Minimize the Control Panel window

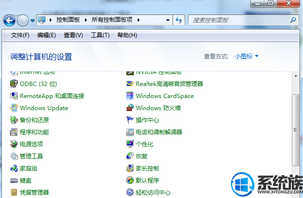258,3
